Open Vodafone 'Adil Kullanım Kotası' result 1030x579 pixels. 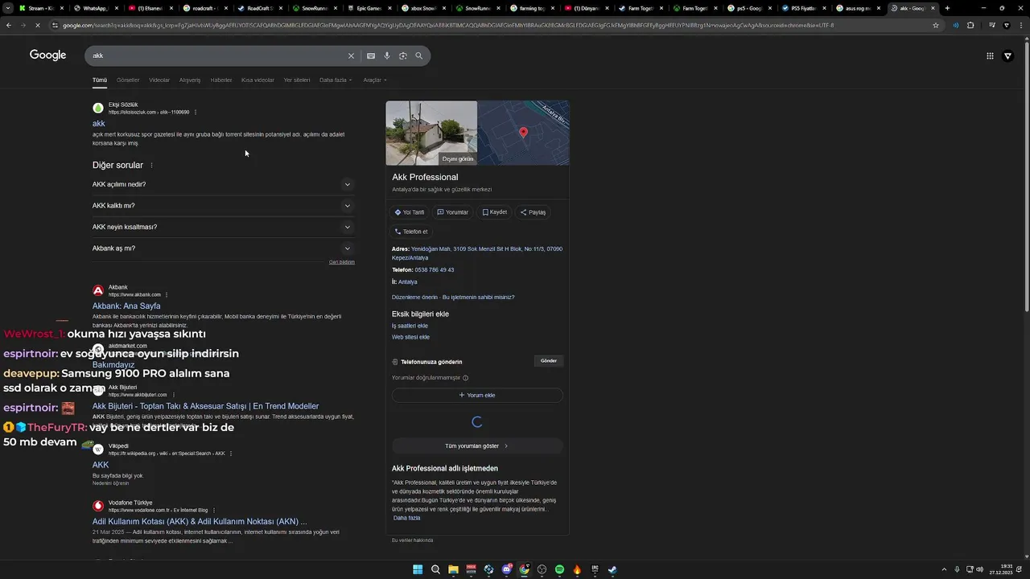click(200, 521)
